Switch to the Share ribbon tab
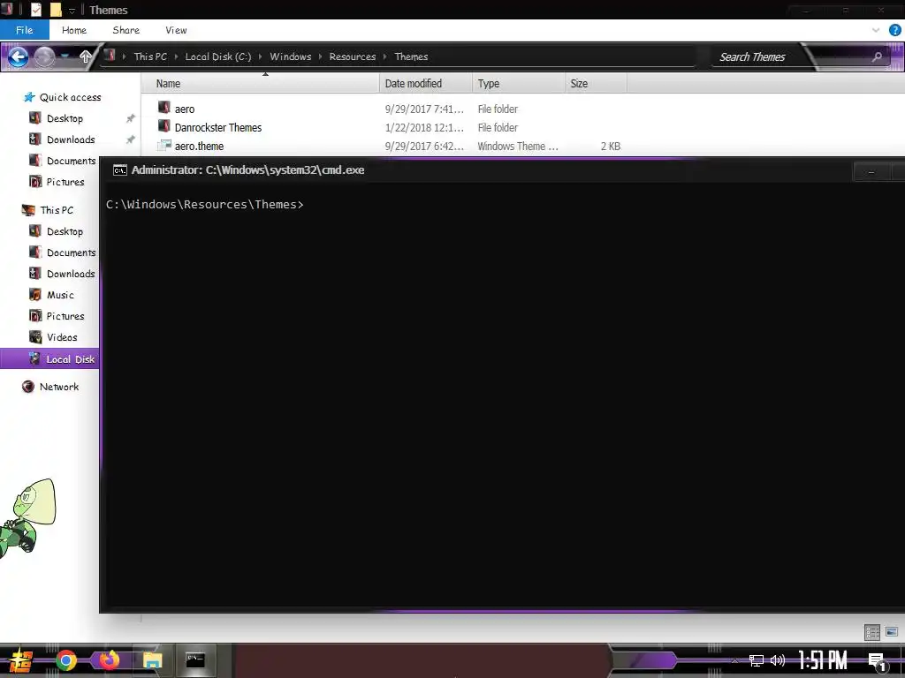This screenshot has height=678, width=905. (125, 30)
